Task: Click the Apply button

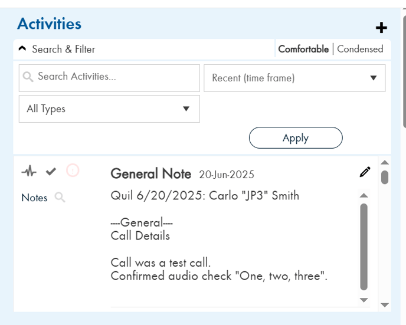Action: [x=296, y=137]
